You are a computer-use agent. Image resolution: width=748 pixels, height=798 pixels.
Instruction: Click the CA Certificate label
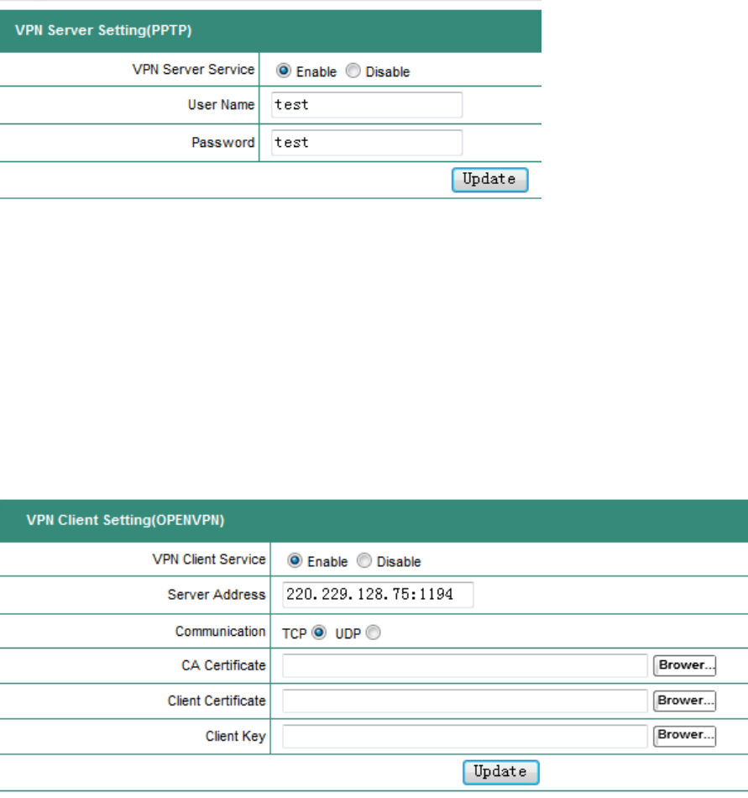224,665
